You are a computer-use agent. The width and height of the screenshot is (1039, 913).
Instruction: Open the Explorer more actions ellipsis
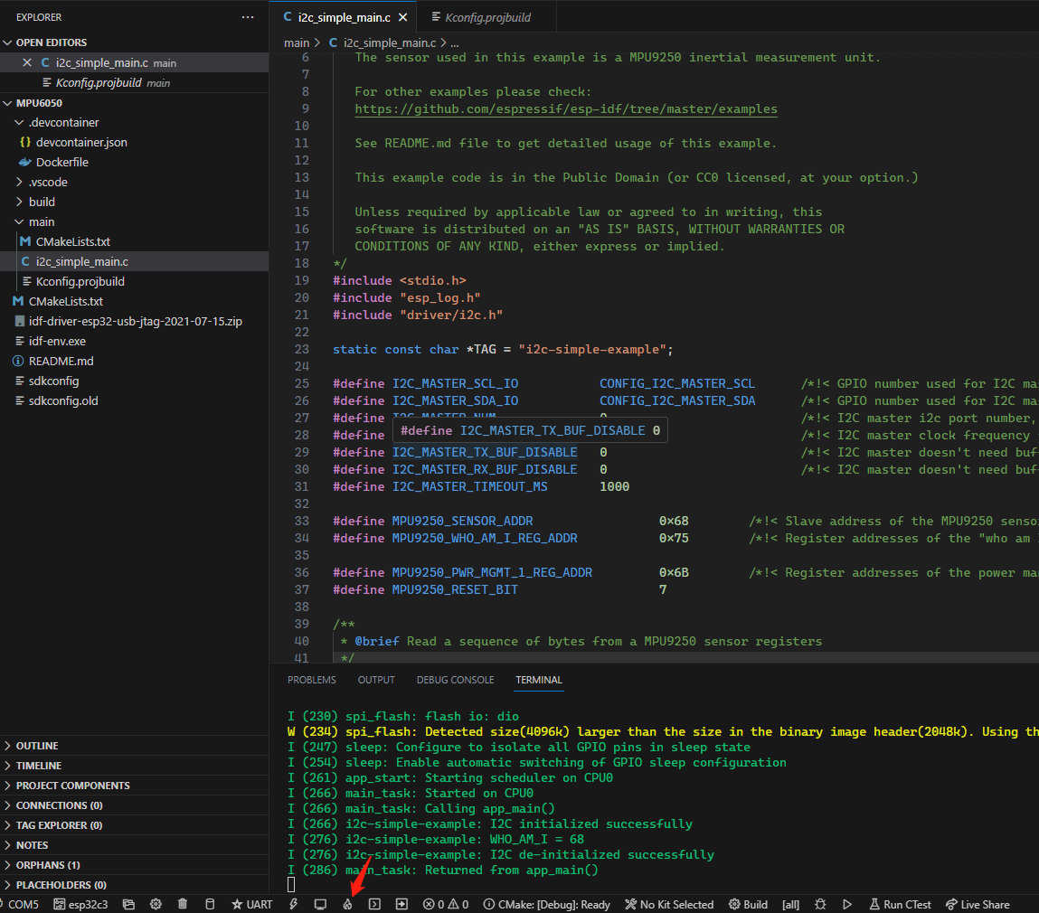pyautogui.click(x=248, y=17)
